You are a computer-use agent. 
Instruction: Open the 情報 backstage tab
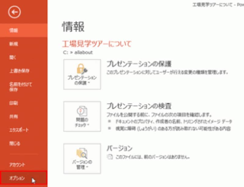24,30
